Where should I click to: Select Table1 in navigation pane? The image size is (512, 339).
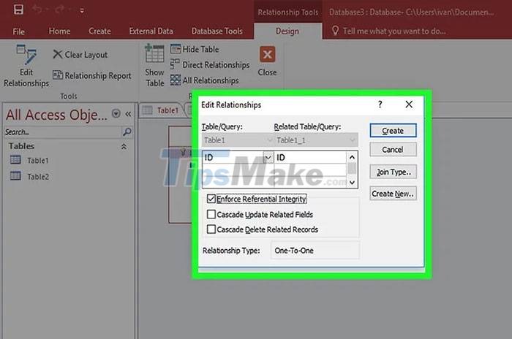coord(29,160)
